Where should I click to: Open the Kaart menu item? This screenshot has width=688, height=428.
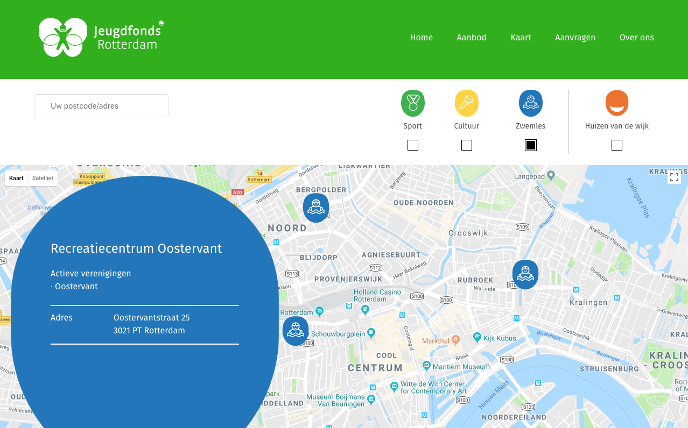pos(521,38)
